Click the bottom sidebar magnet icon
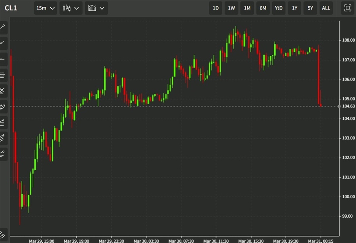 tap(3, 234)
